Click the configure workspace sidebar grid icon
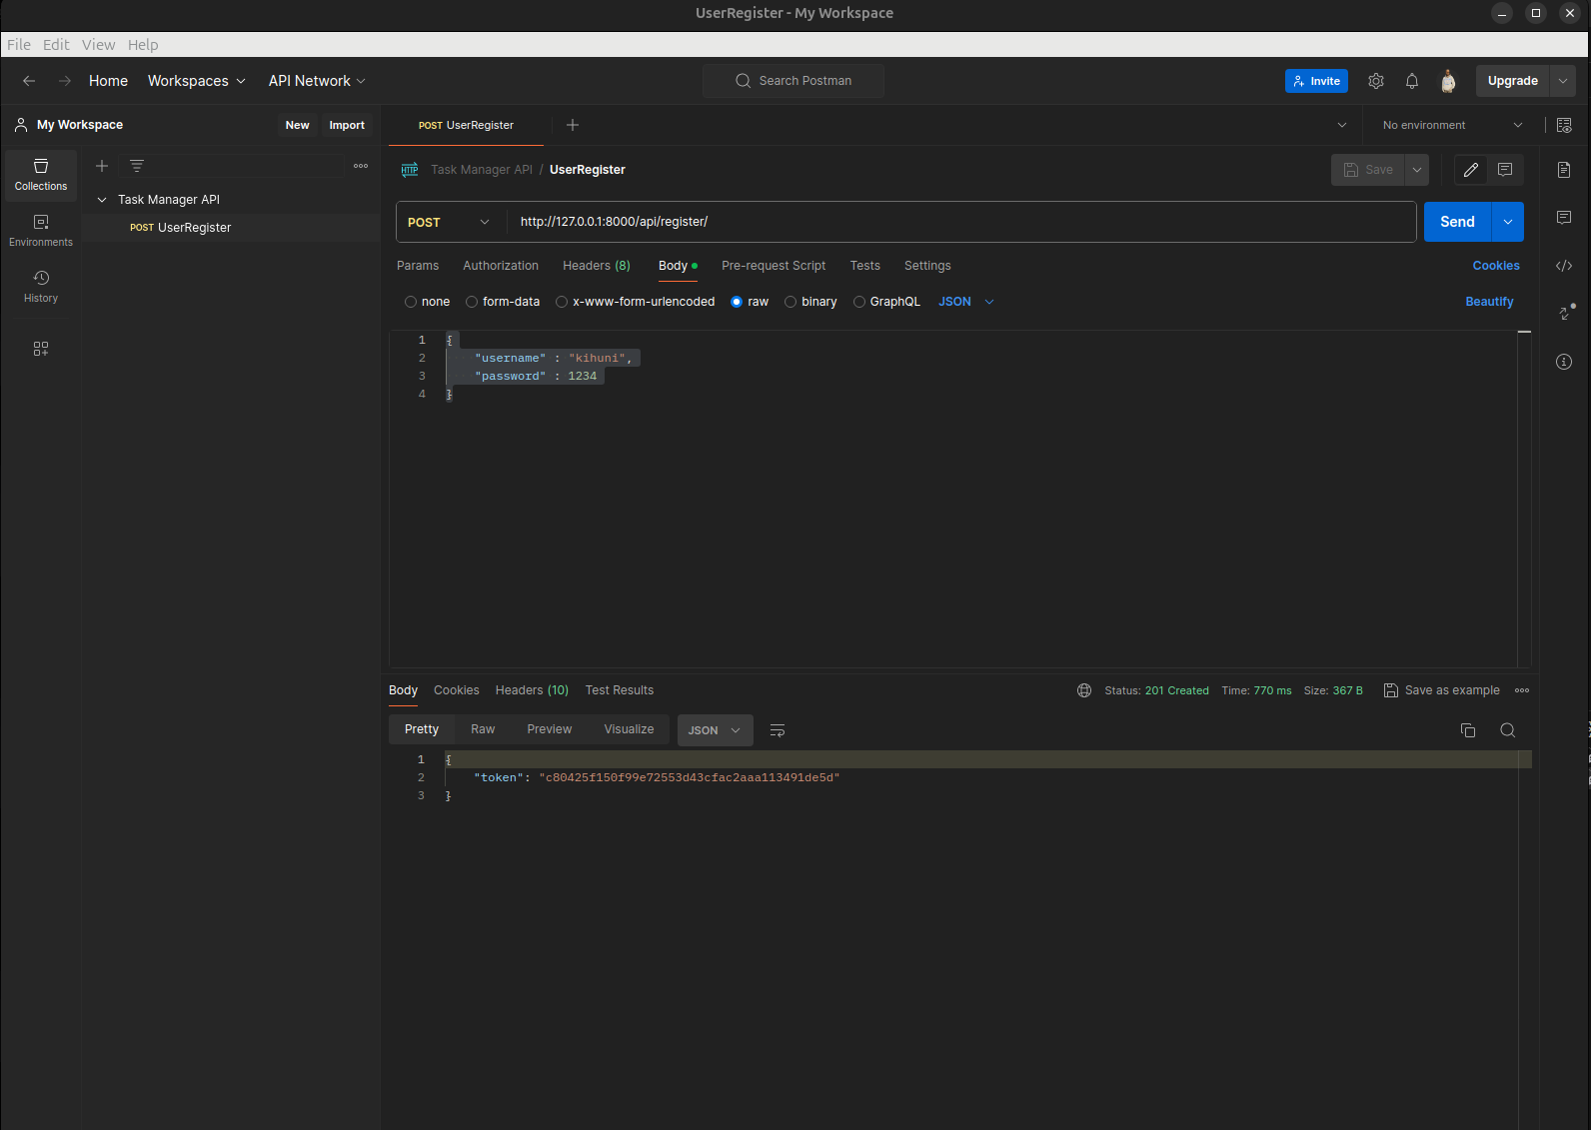Screen dimensions: 1591x1130 pyautogui.click(x=41, y=349)
